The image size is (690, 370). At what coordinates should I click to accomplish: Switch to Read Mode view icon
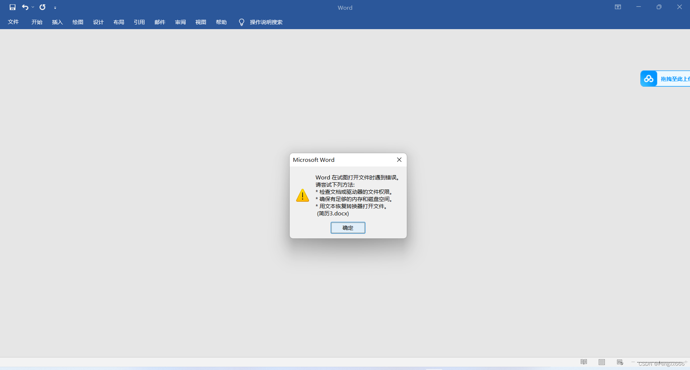(x=584, y=362)
